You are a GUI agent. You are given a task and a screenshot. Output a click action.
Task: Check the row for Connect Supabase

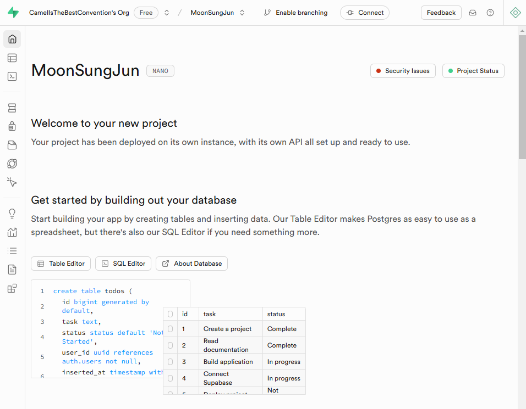click(171, 378)
